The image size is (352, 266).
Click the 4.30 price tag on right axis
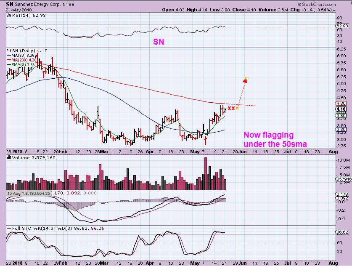pos(341,104)
